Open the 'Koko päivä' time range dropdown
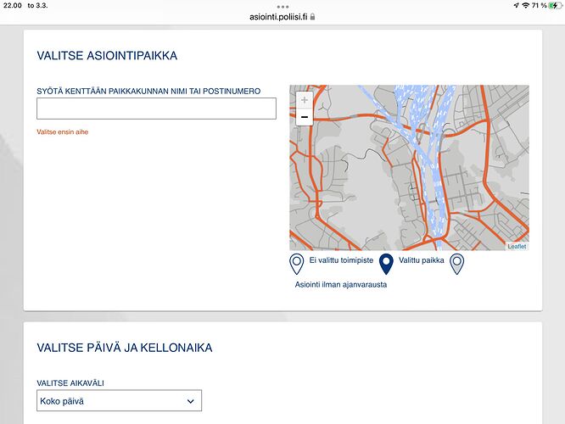The image size is (565, 424). [120, 401]
